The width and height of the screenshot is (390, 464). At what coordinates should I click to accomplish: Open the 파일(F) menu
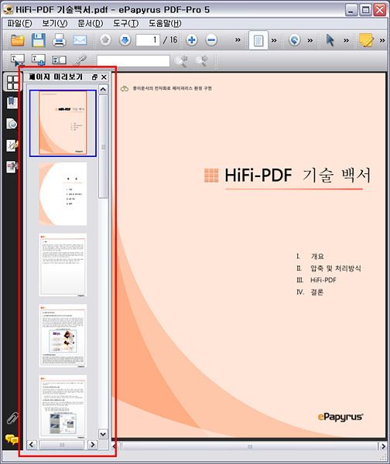19,23
